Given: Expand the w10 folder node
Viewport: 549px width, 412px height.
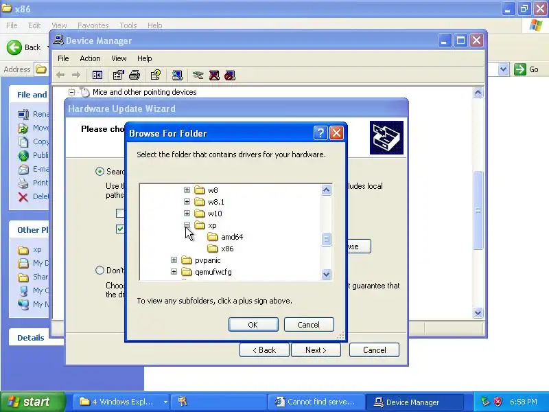Looking at the screenshot, I should click(x=187, y=214).
